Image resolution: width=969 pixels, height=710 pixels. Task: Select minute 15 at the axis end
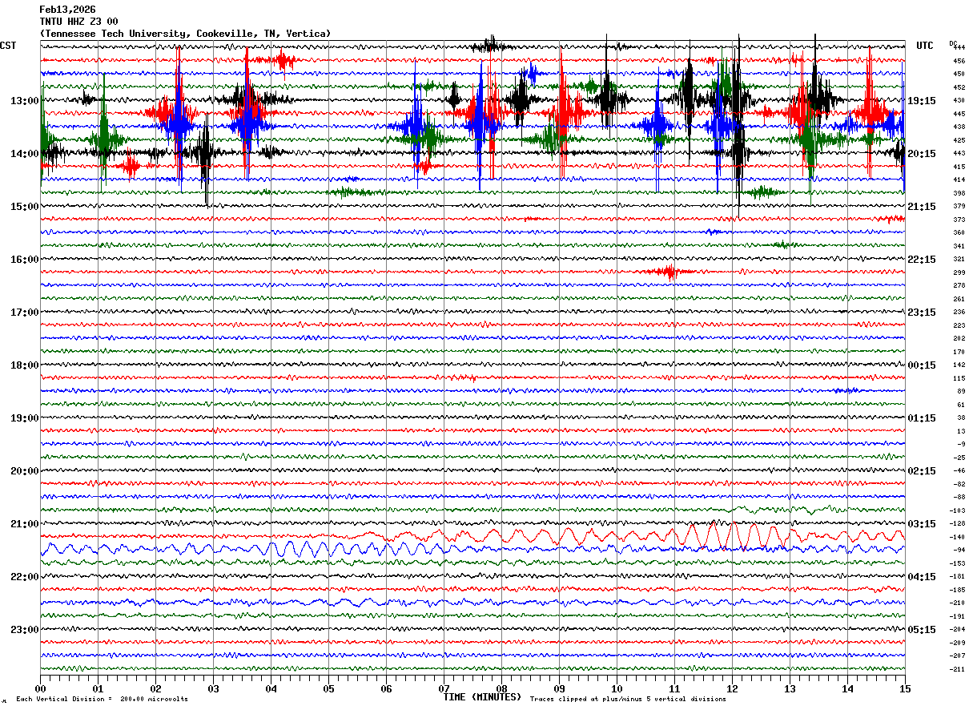904,688
